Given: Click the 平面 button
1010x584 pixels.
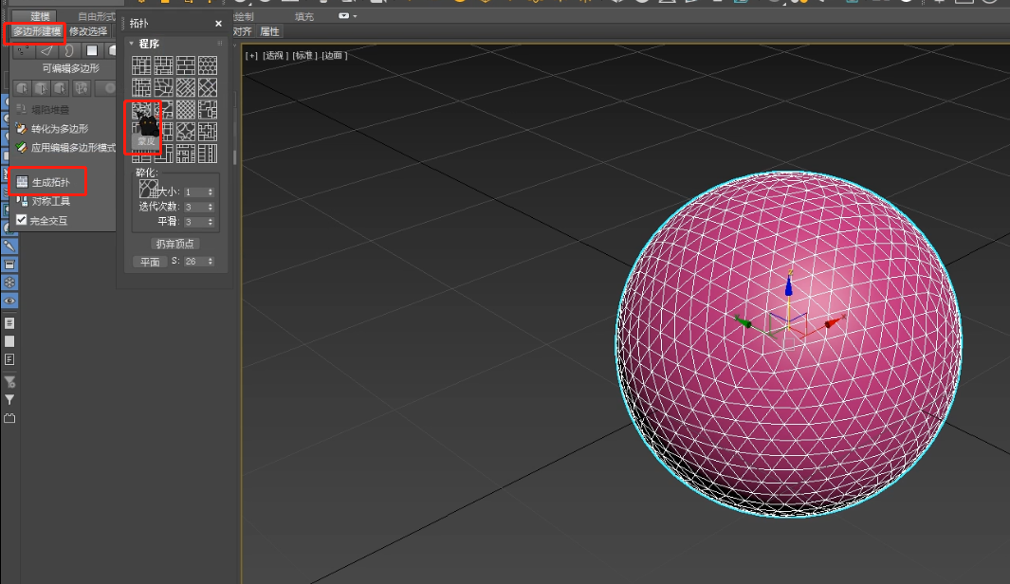Looking at the screenshot, I should [x=150, y=262].
